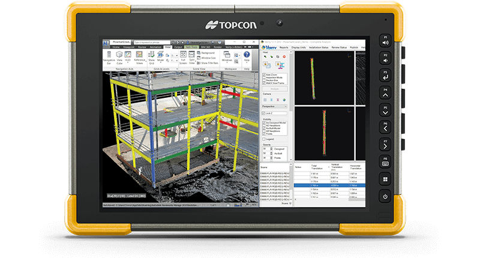This screenshot has height=258, width=480.
Task: Enable the Legend checkbox
Action: [264, 139]
